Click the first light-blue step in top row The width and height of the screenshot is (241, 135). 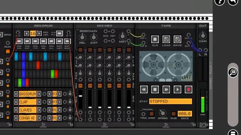16,57
